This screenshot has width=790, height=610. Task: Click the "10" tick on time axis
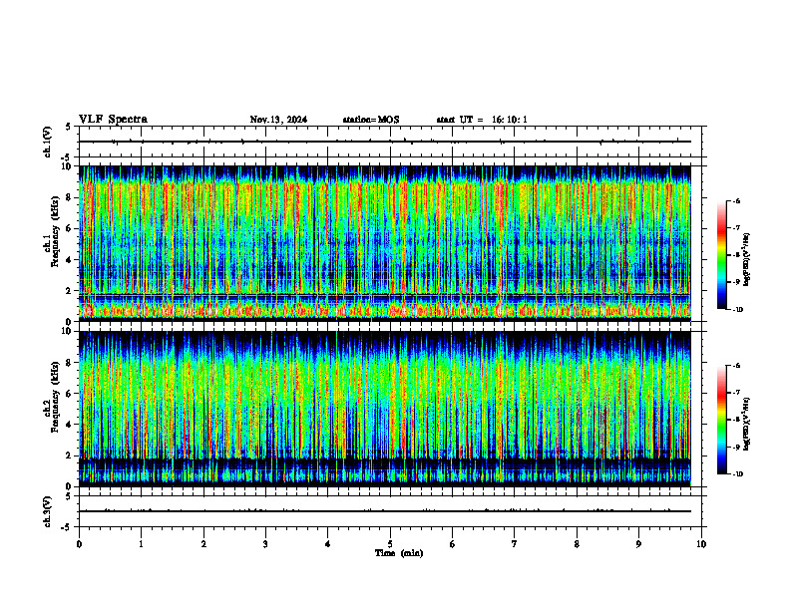click(701, 544)
